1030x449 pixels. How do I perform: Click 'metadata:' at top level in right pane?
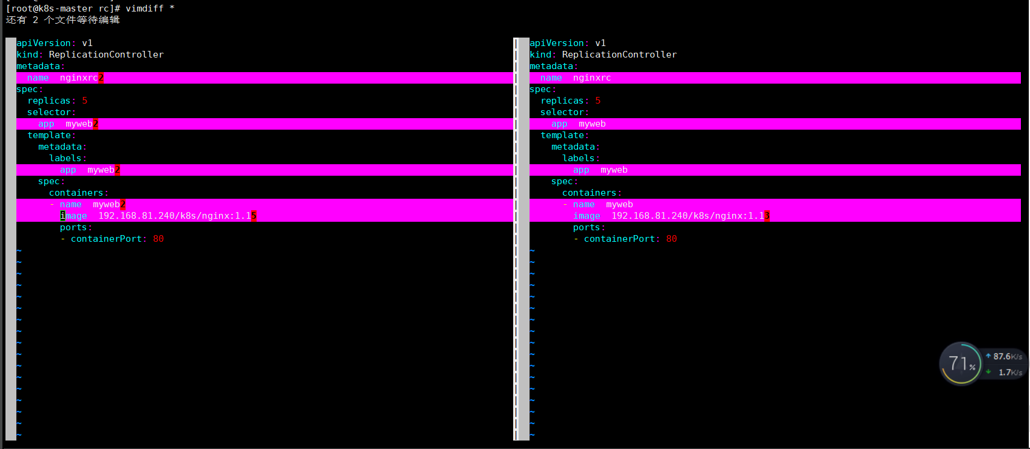(x=554, y=66)
